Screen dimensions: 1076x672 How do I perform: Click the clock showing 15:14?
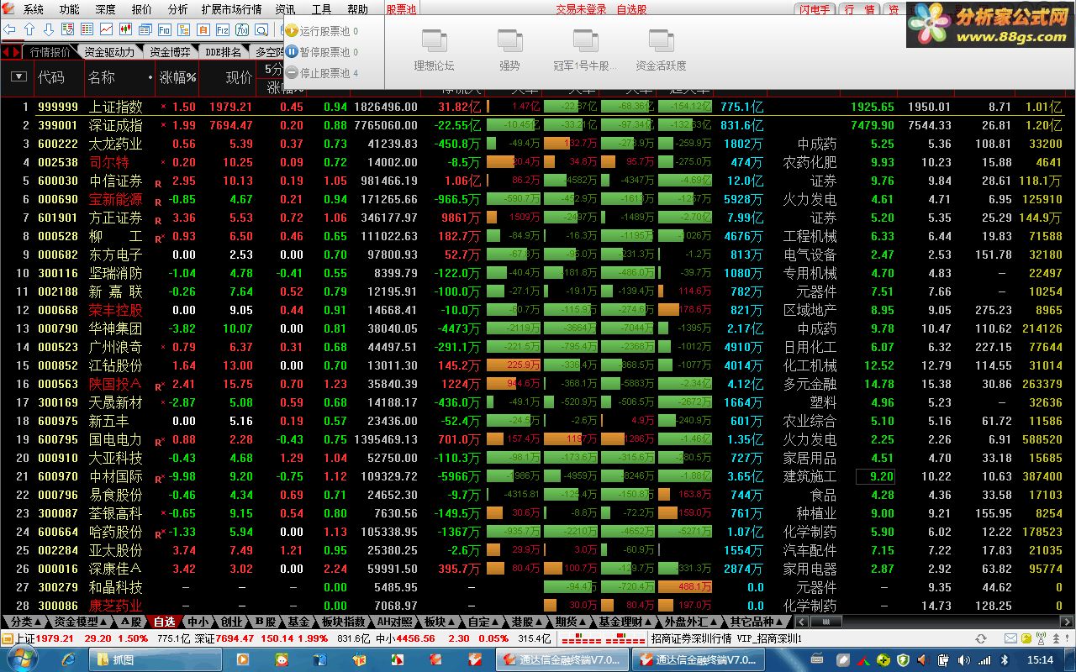click(x=1040, y=660)
